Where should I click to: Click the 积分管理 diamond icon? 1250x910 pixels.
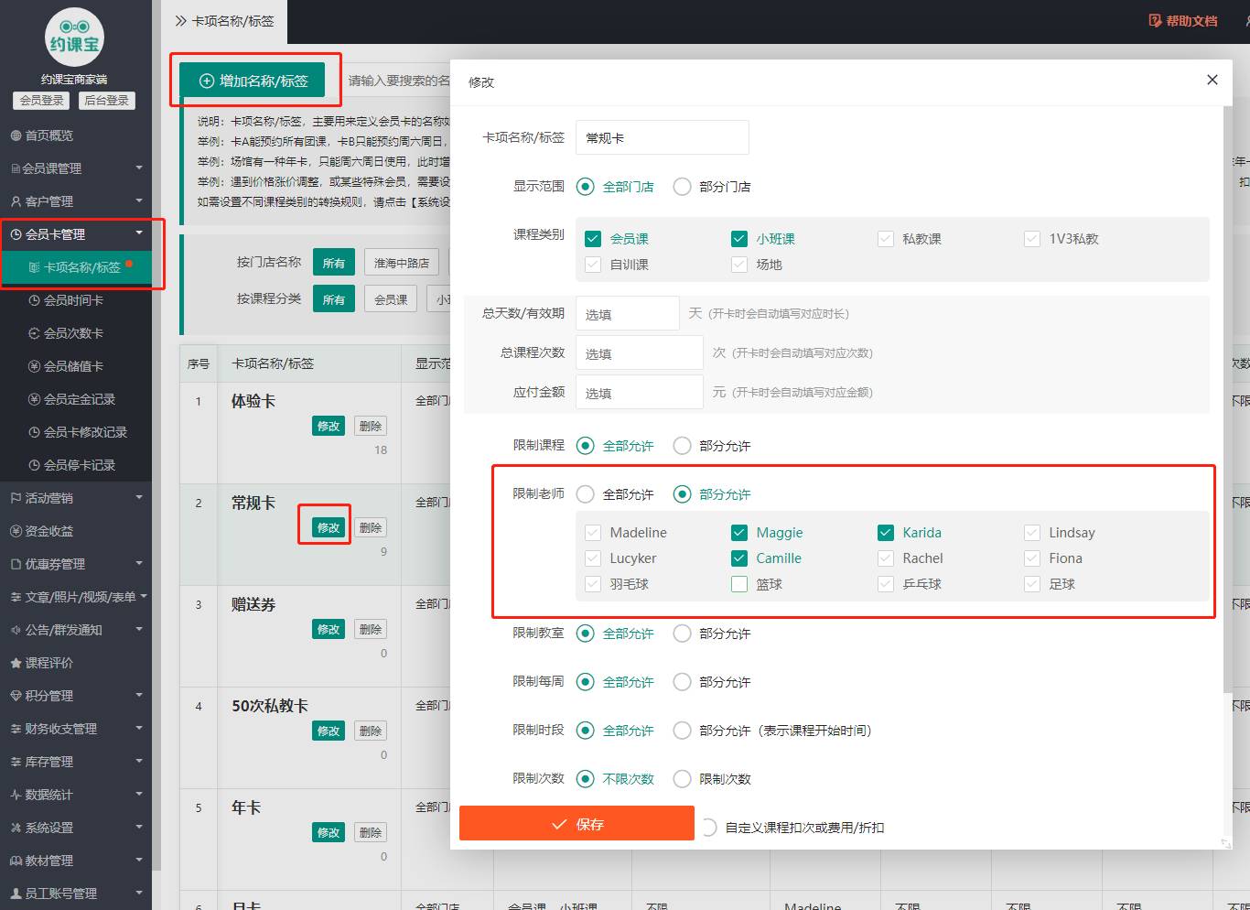click(16, 696)
